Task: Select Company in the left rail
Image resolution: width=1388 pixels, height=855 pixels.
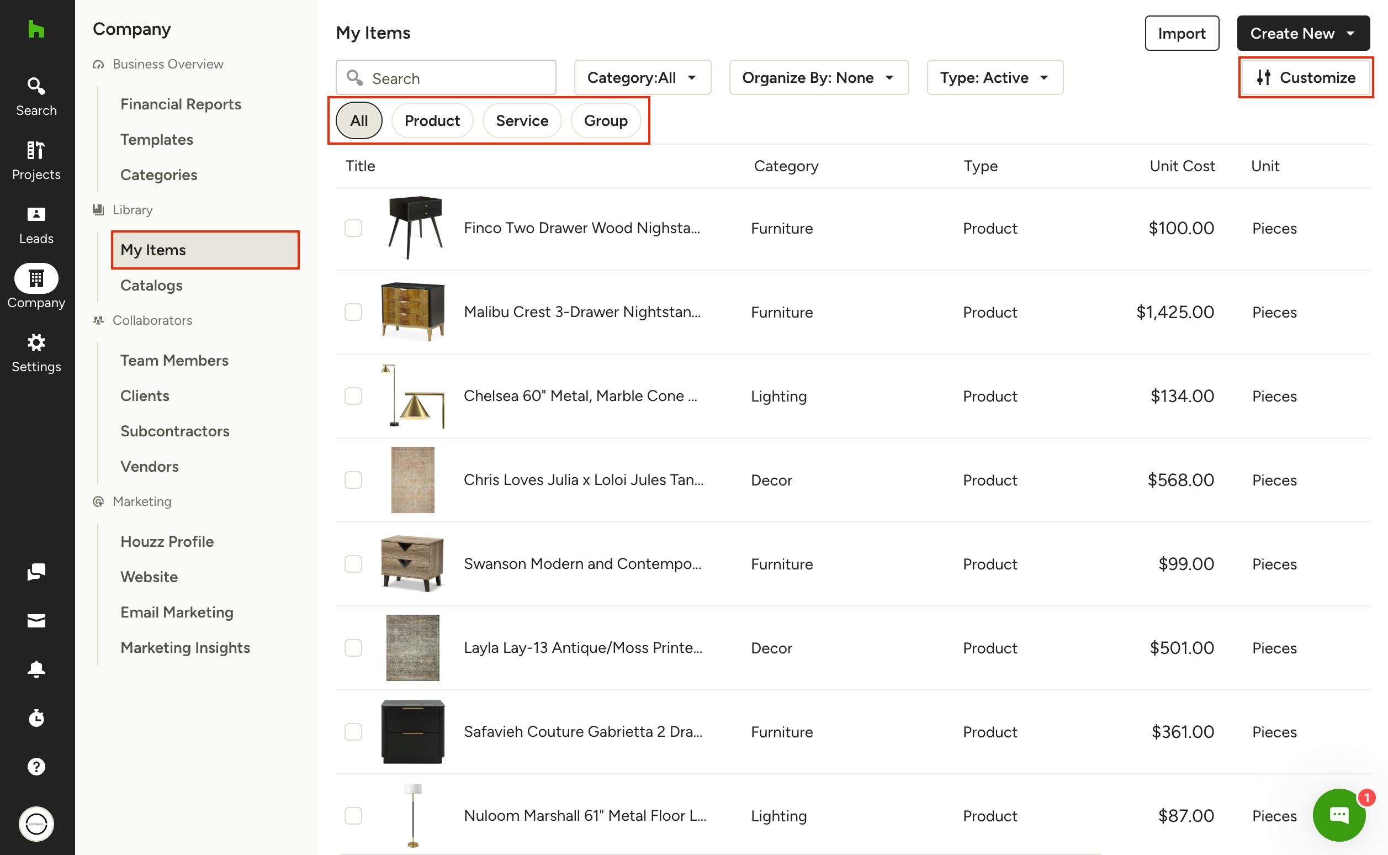Action: [36, 287]
